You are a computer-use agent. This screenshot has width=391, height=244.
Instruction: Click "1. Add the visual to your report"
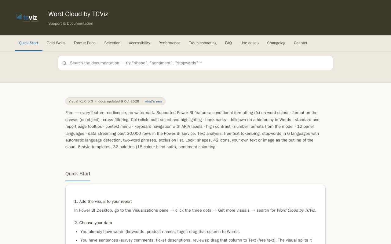pyautogui.click(x=103, y=202)
